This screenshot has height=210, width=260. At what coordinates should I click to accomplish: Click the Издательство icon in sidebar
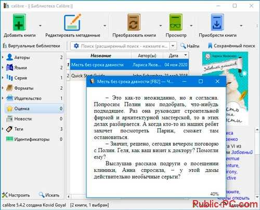click(x=9, y=98)
